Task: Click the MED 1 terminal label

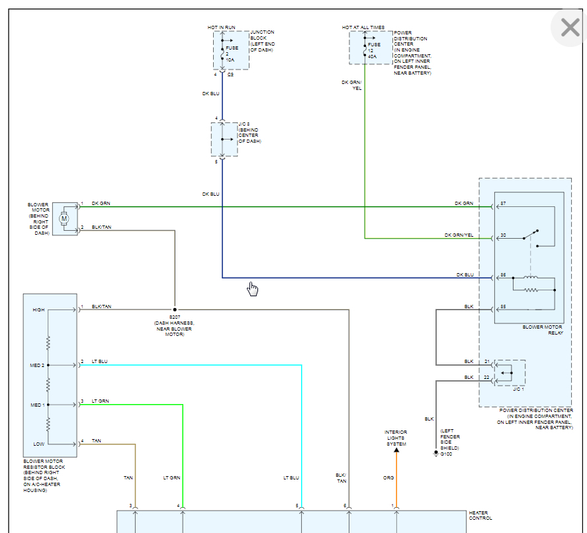Action: [x=38, y=405]
